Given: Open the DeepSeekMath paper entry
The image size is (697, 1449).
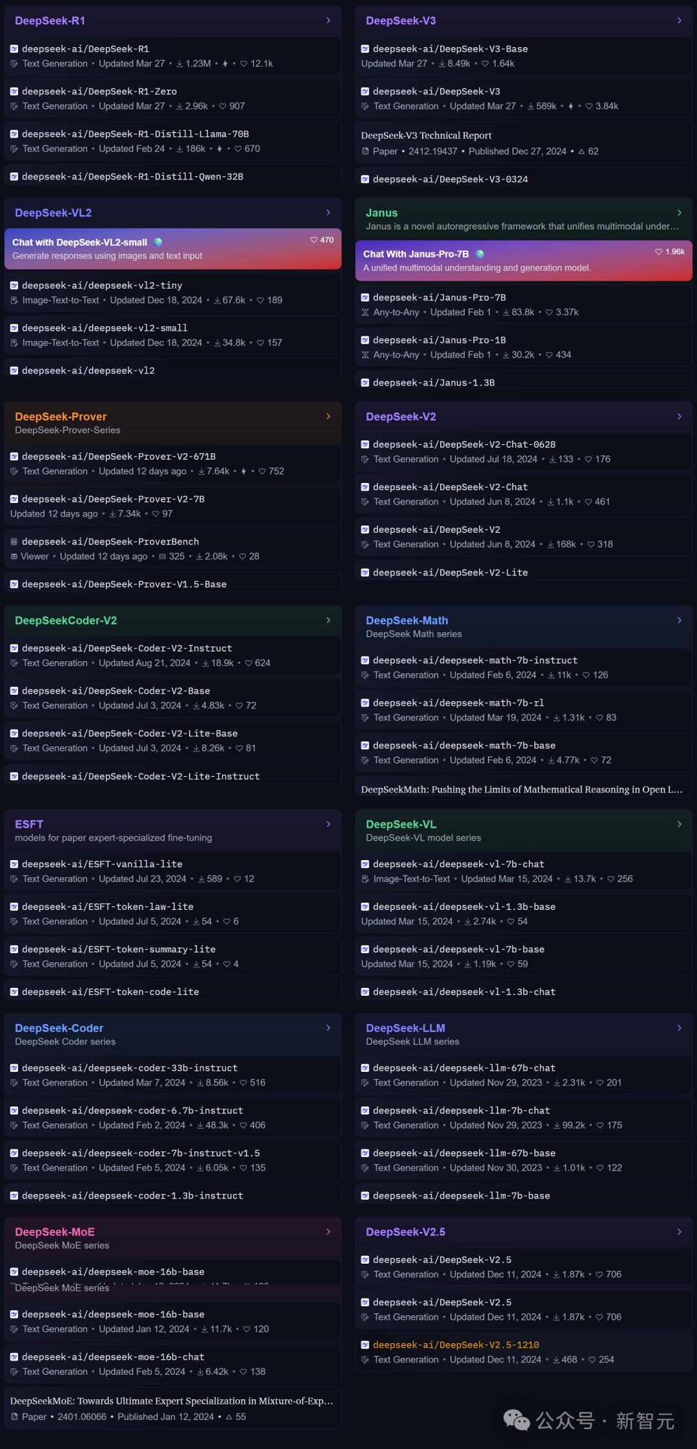Looking at the screenshot, I should pyautogui.click(x=521, y=789).
